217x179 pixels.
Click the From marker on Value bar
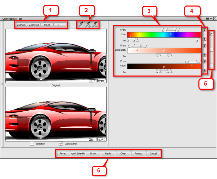(x=192, y=65)
